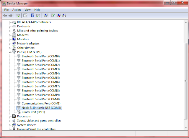Viewport: 189px width, 138px height.
Task: Click Update Driver Software toolbar icon
Action: [x=53, y=16]
